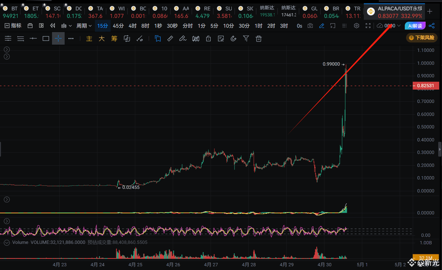Switch to the 1时 timeframe
This screenshot has width=442, height=270.
(259, 26)
